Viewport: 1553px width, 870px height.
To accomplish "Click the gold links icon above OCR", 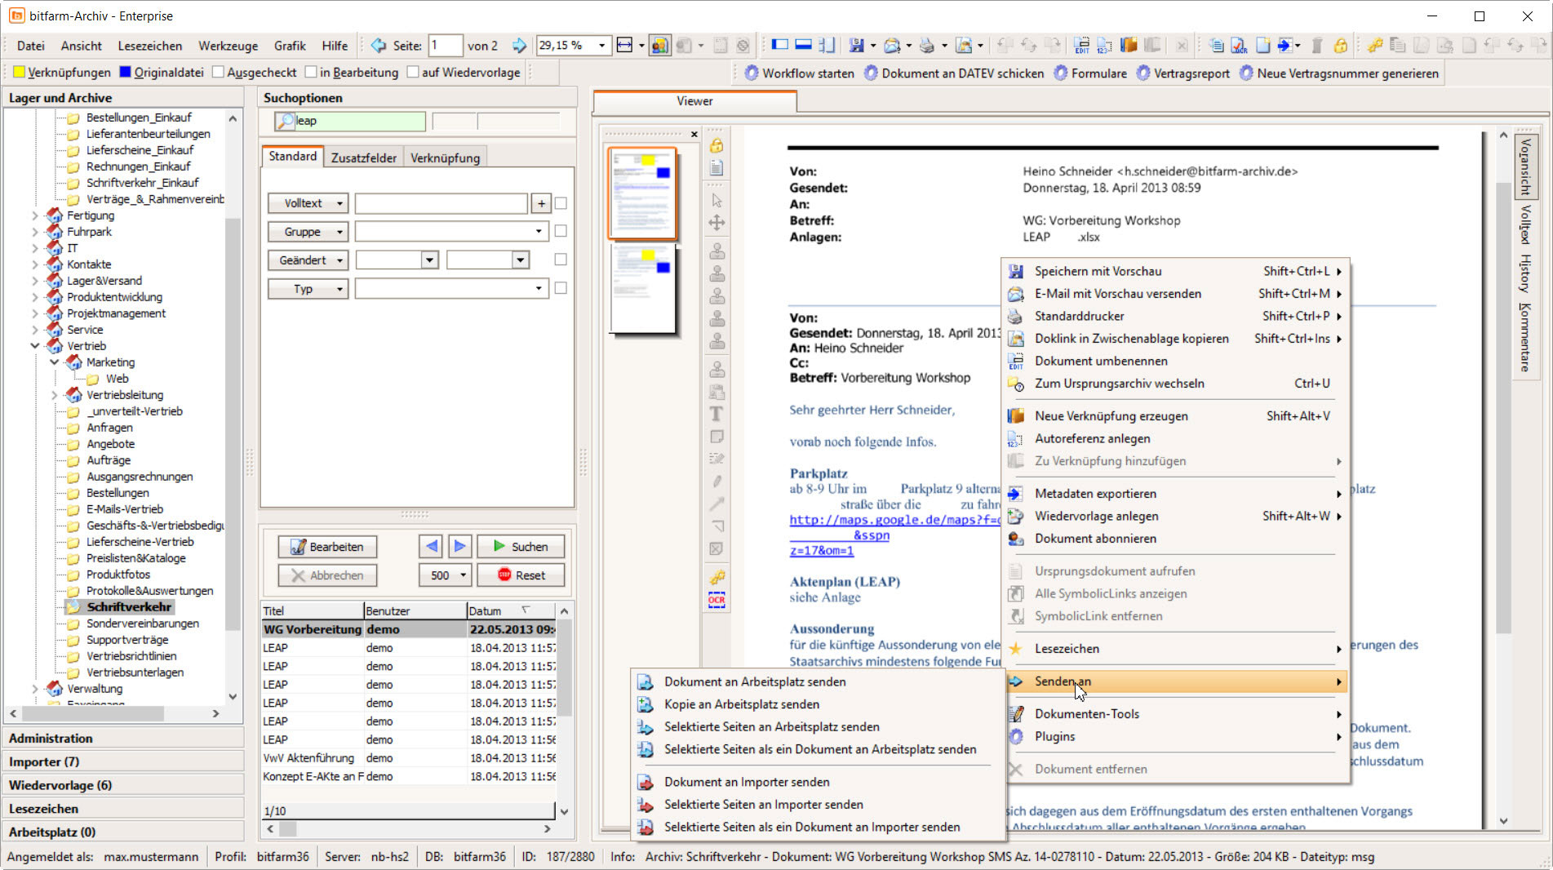I will (717, 578).
